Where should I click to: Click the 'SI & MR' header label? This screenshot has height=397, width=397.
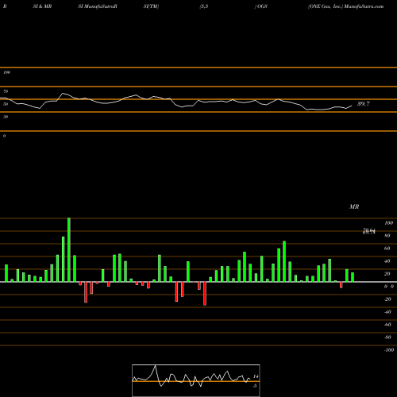coord(42,6)
